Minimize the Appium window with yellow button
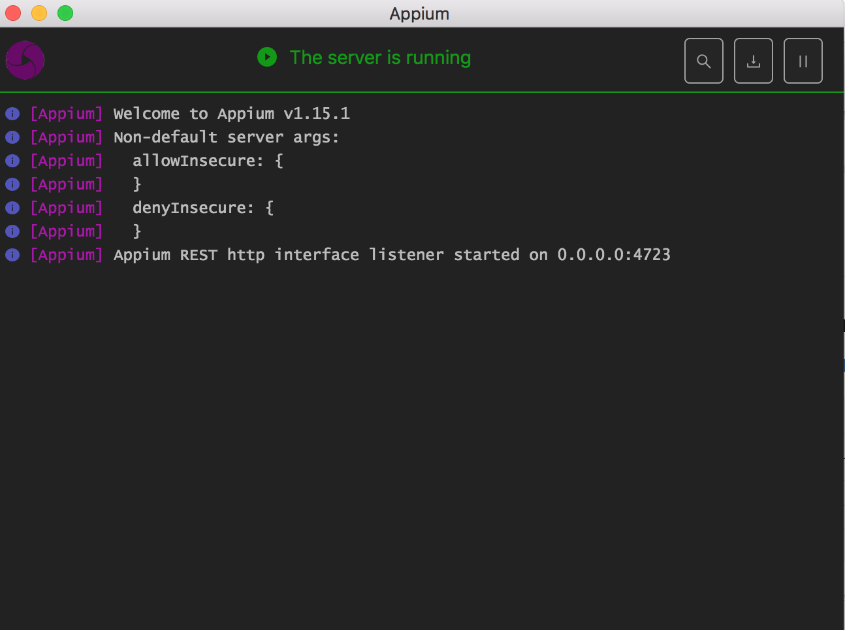845x630 pixels. pos(39,13)
